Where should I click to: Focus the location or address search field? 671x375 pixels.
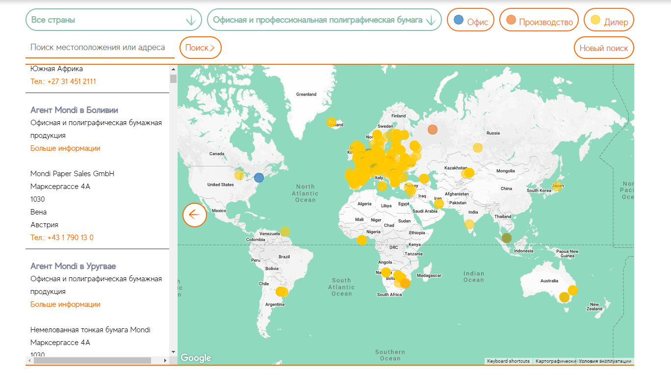tap(100, 48)
